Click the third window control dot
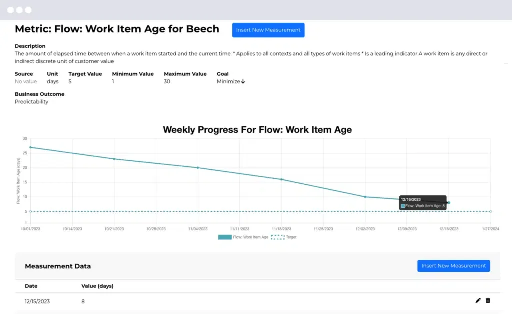Image resolution: width=512 pixels, height=314 pixels. pyautogui.click(x=28, y=9)
